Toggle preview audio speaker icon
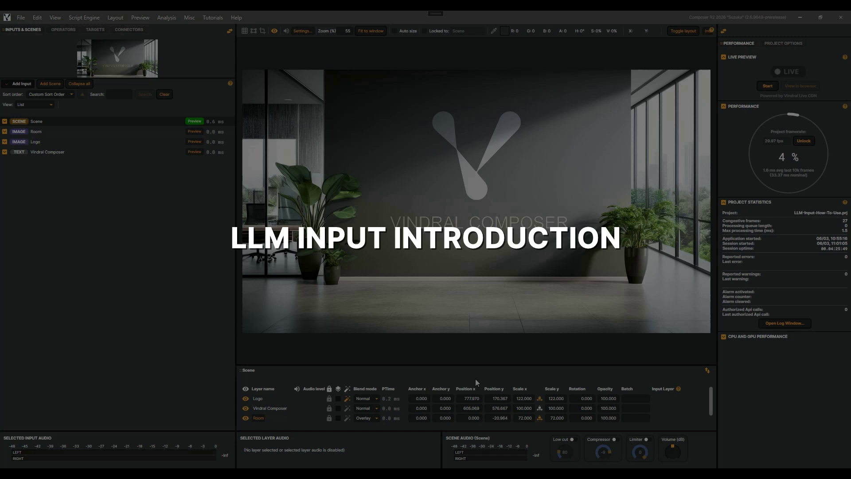Screen dimensions: 851x479 tap(286, 31)
